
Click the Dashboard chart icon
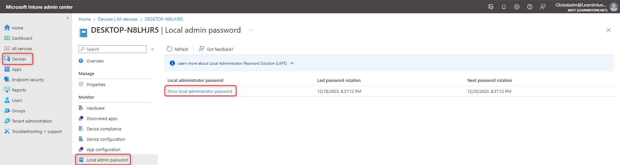[x=7, y=38]
